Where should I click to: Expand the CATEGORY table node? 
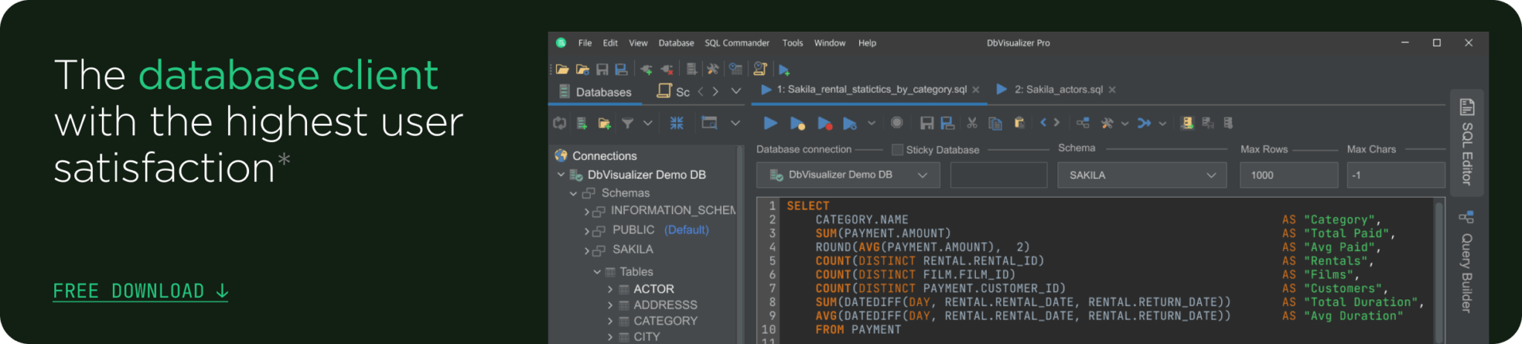click(610, 321)
